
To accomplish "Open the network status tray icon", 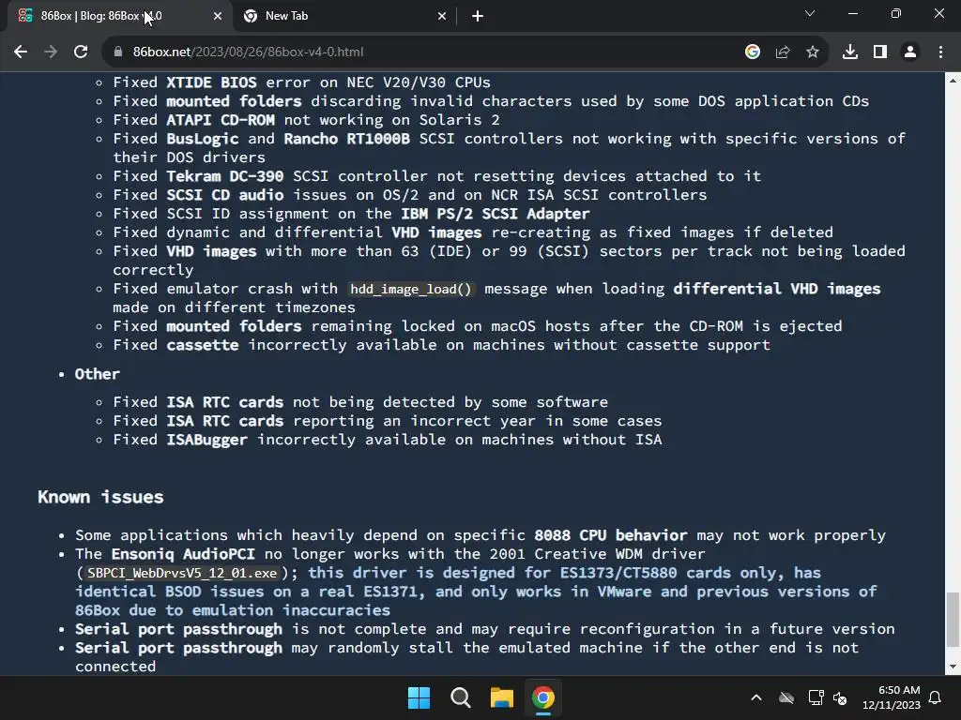I will [816, 697].
